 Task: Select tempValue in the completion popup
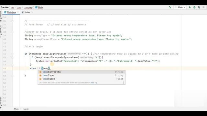pos(82,79)
